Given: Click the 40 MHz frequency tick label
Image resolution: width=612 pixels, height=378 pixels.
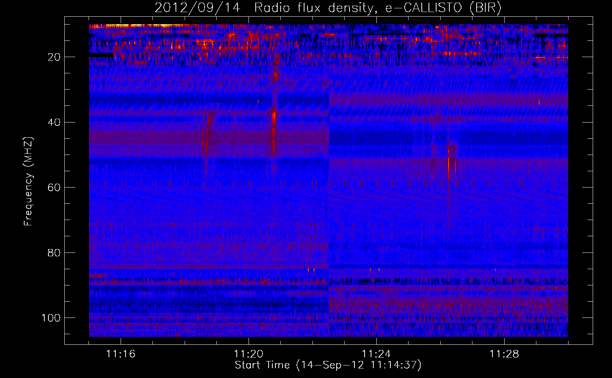Looking at the screenshot, I should pyautogui.click(x=54, y=122).
